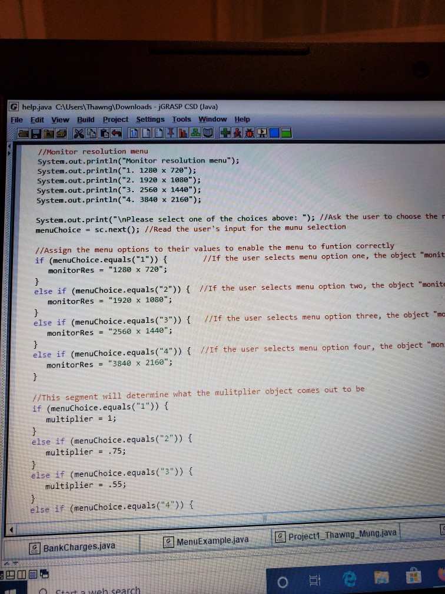Run program with the red running man icon
The width and height of the screenshot is (445, 594).
[x=237, y=133]
